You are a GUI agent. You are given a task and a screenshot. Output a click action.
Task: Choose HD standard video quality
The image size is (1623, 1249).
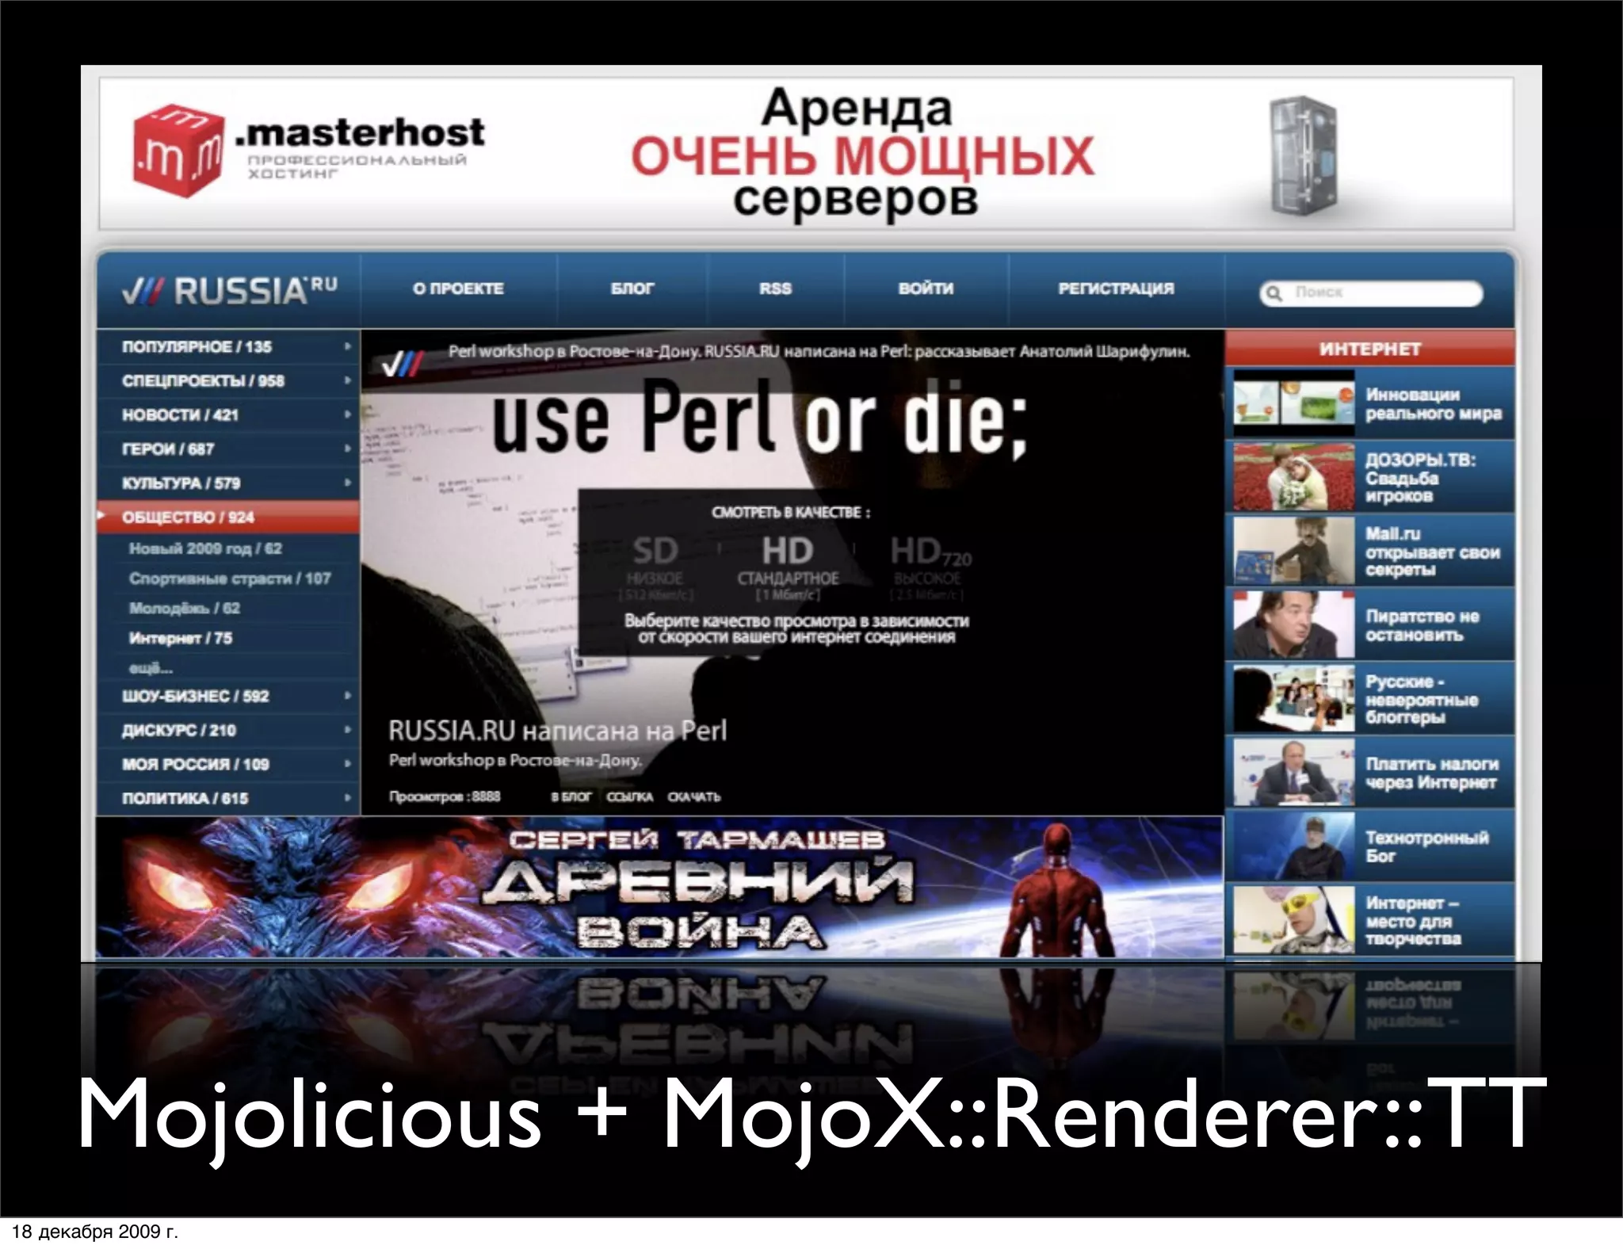click(788, 567)
